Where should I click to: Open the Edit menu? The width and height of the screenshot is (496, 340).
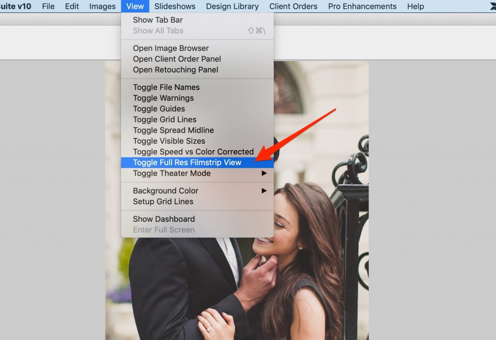(72, 6)
